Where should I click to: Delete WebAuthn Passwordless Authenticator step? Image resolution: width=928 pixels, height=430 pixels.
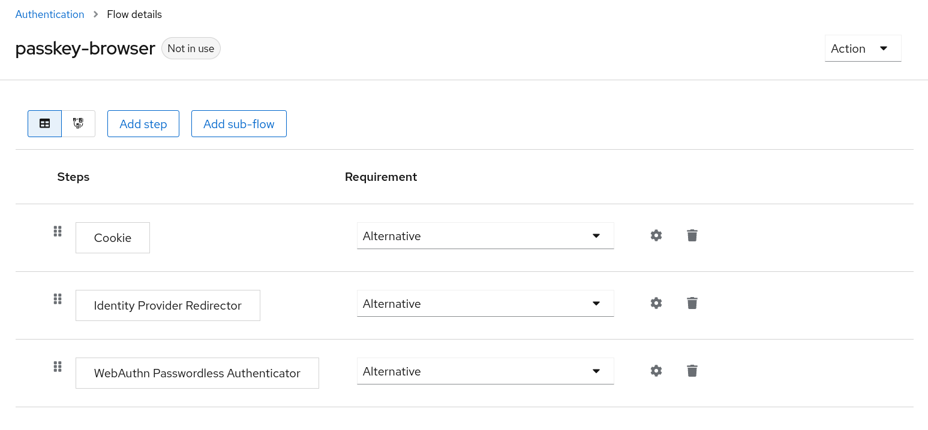pyautogui.click(x=692, y=371)
